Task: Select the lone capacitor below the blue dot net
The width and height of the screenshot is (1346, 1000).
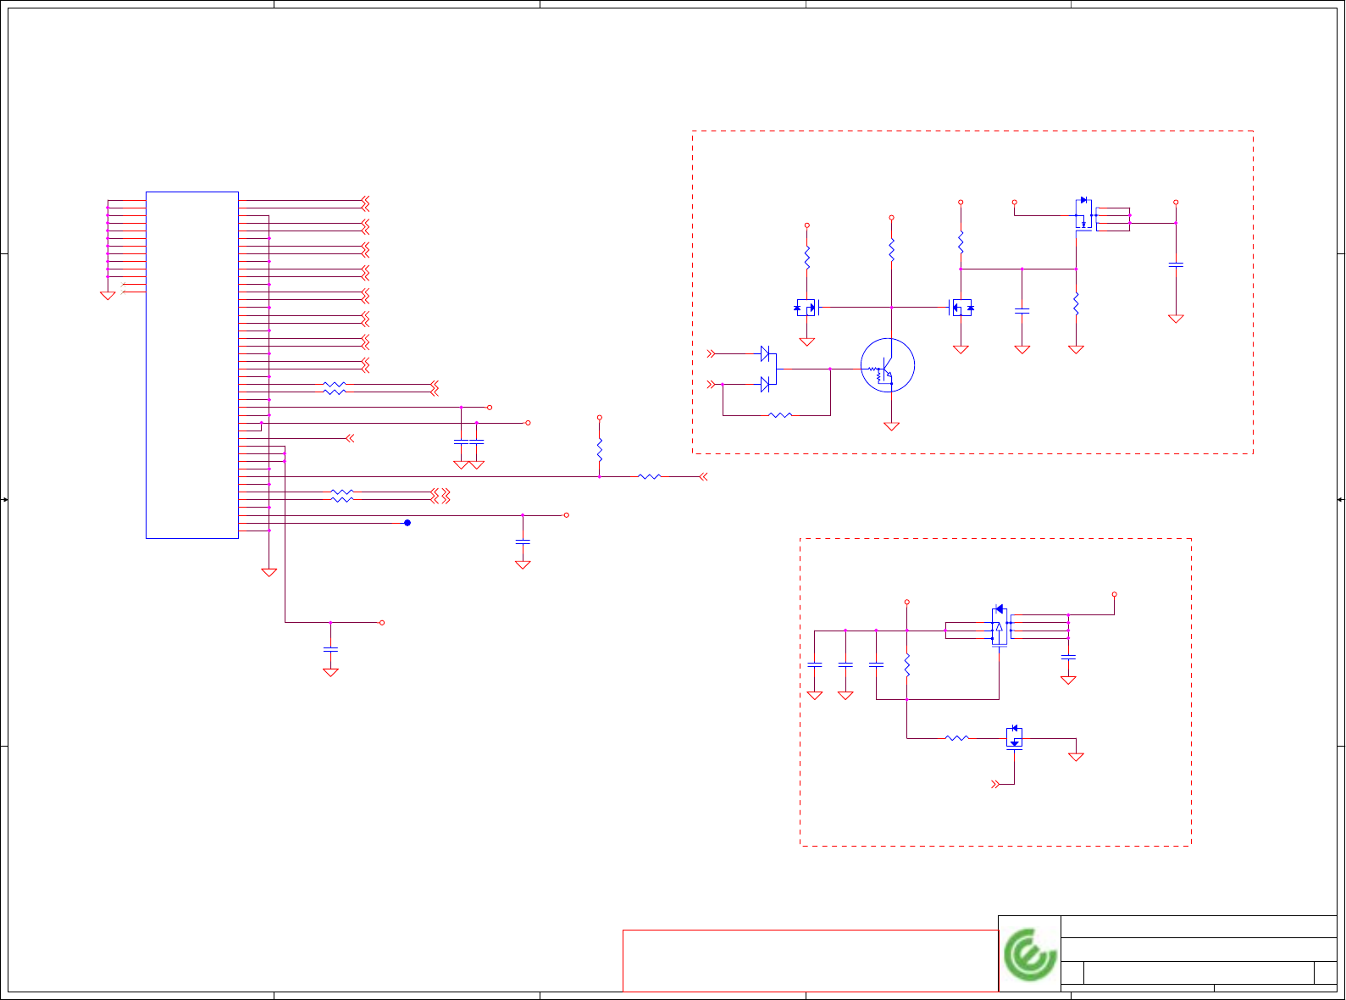Action: click(523, 542)
